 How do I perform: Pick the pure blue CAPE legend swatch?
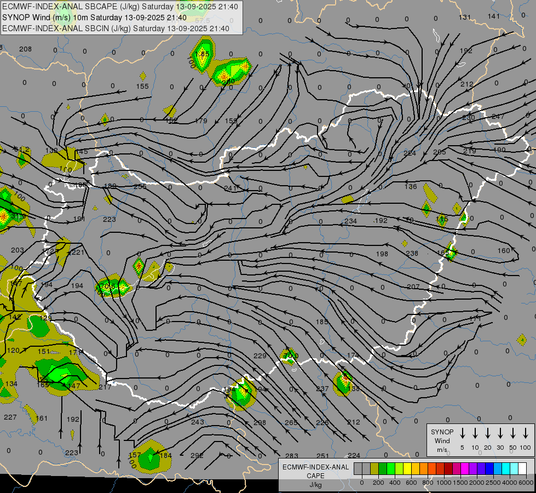coord(489,469)
